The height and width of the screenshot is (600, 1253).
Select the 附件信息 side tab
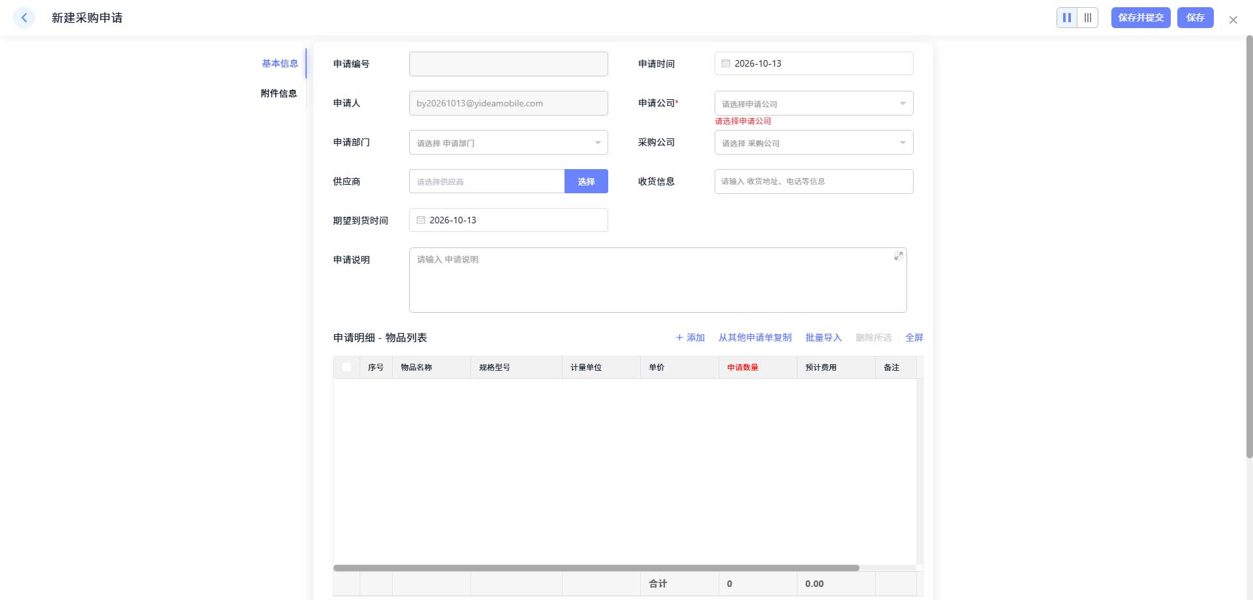coord(279,93)
